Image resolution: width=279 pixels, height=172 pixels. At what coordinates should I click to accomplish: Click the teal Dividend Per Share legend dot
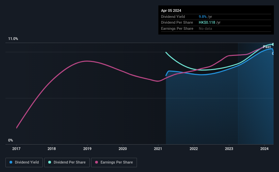pyautogui.click(x=50, y=162)
